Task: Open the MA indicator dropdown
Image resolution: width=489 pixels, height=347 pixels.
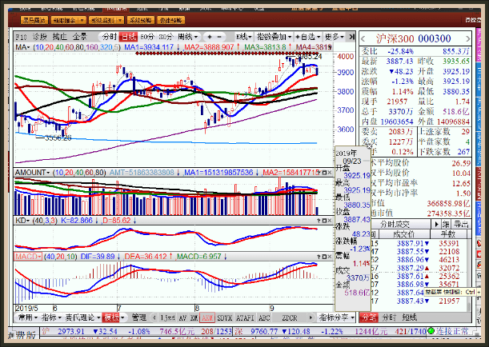Action: [22, 47]
